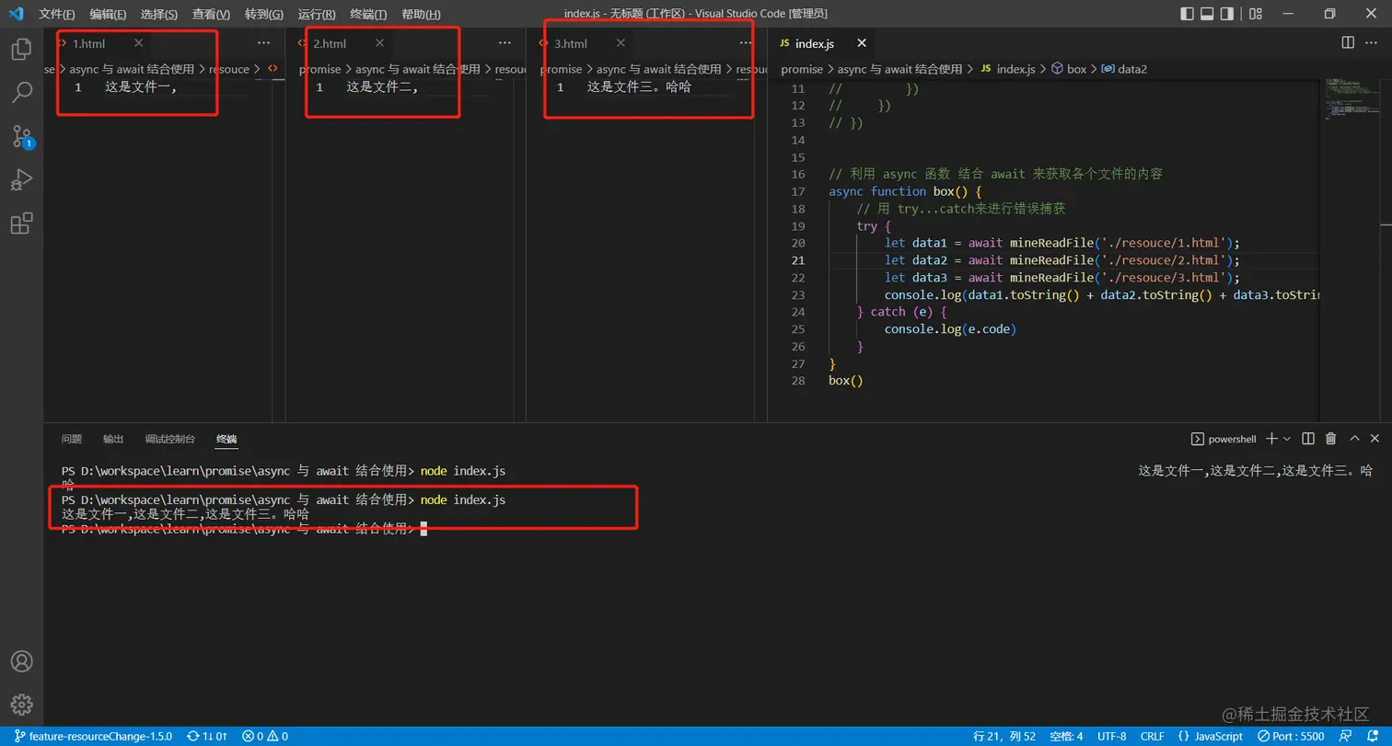1392x746 pixels.
Task: Toggle the primary side bar layout
Action: click(1188, 14)
